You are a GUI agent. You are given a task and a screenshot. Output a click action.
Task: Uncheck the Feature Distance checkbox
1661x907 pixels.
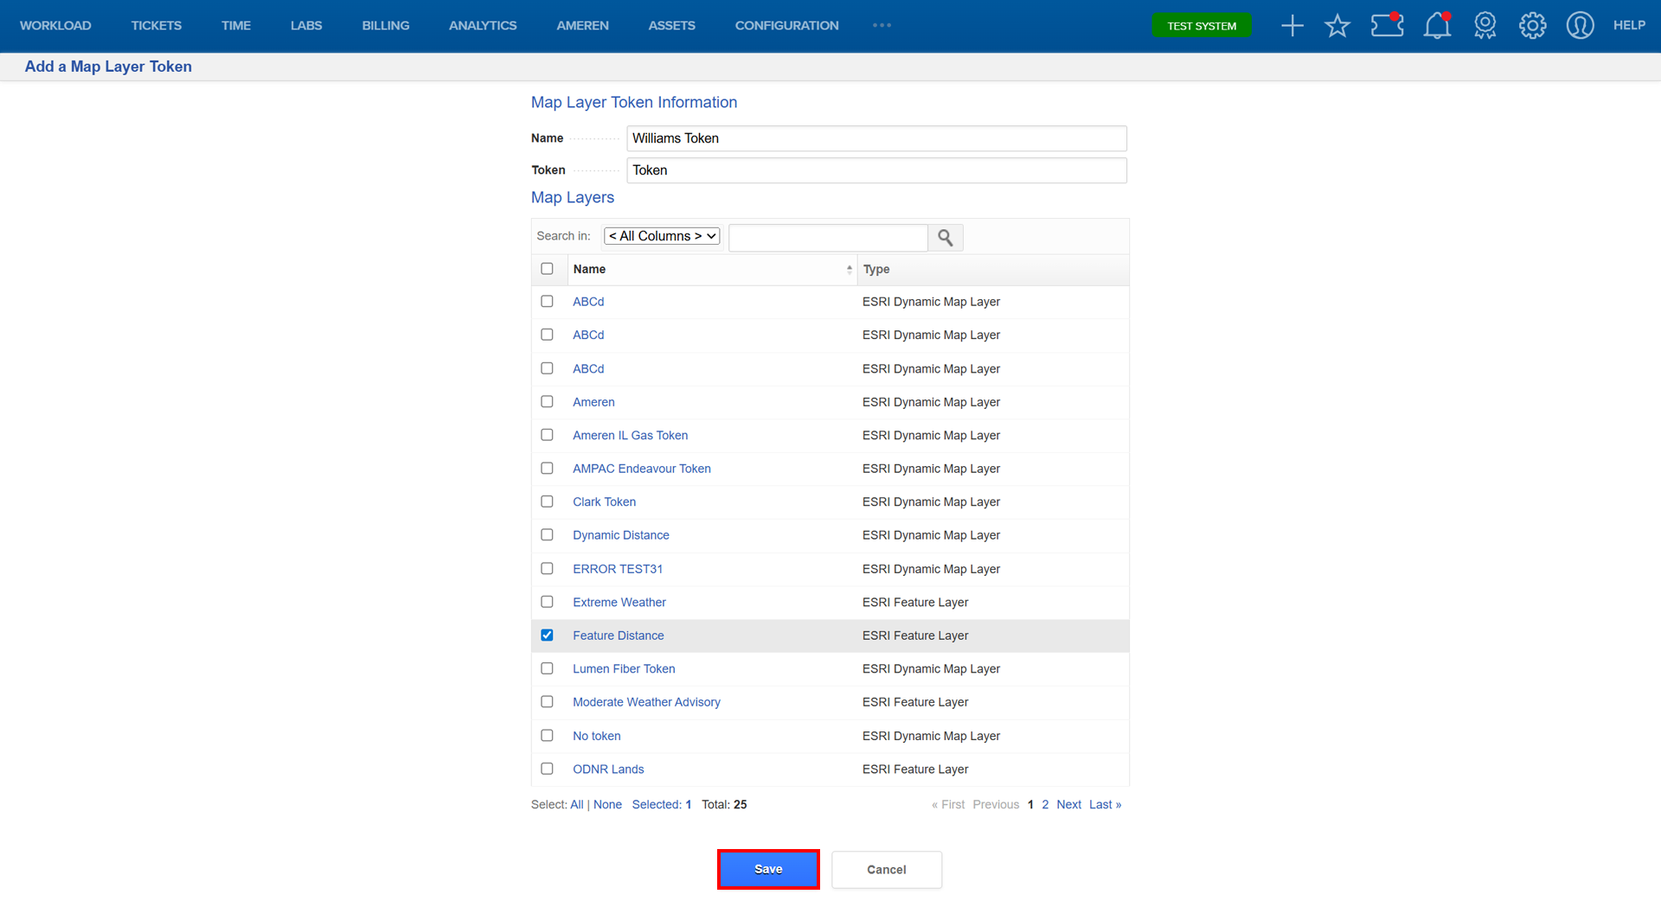coord(547,636)
